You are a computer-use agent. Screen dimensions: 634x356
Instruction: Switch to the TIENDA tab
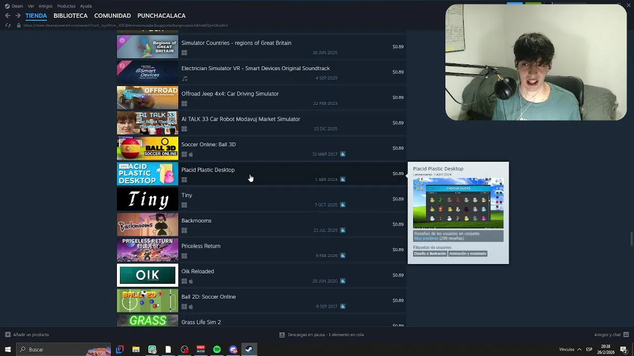pyautogui.click(x=36, y=16)
